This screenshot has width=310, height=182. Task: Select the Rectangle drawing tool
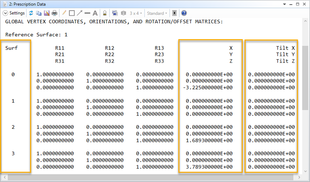[72, 13]
